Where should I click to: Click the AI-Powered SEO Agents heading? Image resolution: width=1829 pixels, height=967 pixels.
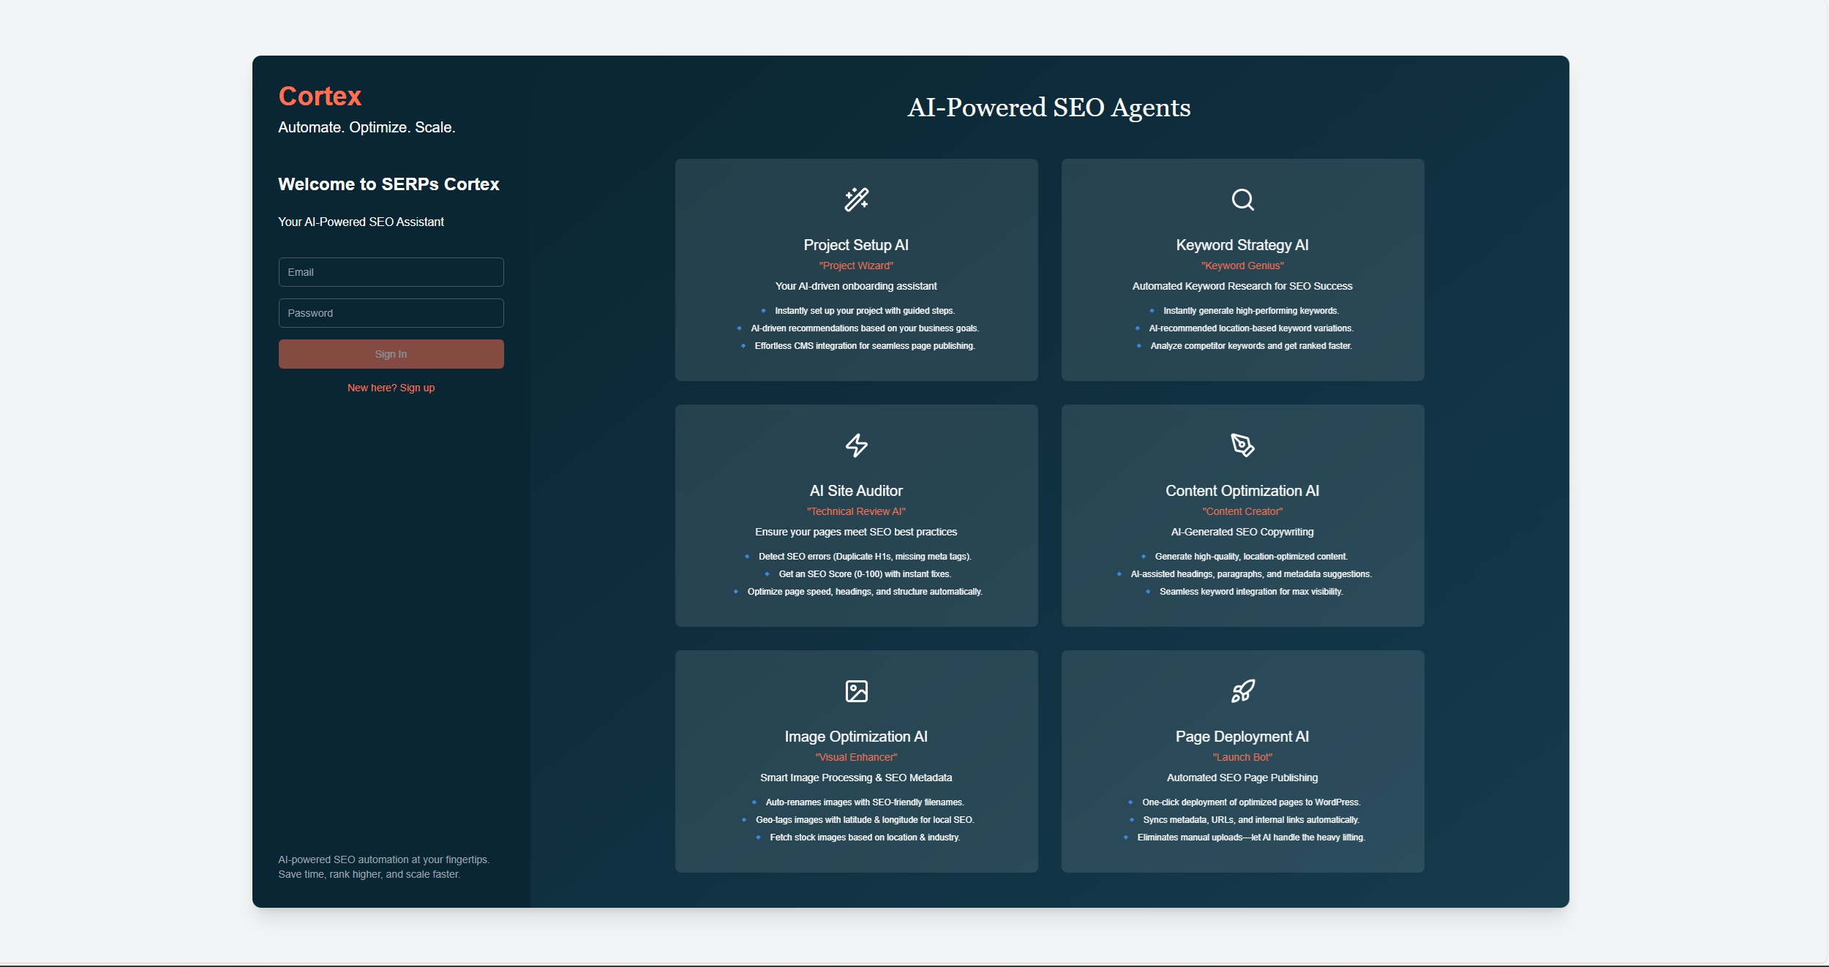(x=1049, y=108)
